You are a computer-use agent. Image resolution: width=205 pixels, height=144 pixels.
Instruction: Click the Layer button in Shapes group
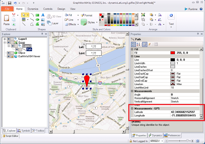tap(53, 23)
